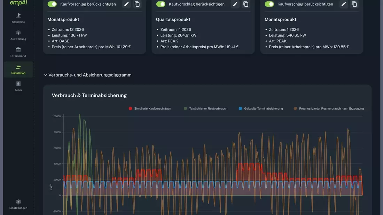Click 'Leistung: 136,71 kW' text
The image size is (383, 215).
click(x=69, y=35)
